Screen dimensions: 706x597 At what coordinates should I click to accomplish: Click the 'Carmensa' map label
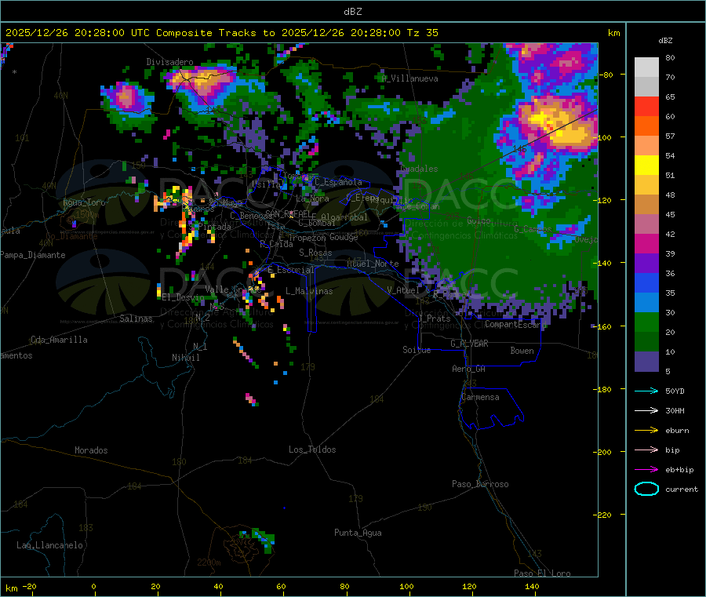point(480,397)
